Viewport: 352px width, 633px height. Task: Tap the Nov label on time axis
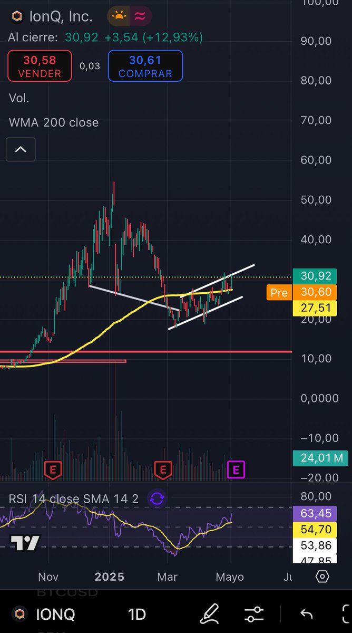[x=48, y=577]
